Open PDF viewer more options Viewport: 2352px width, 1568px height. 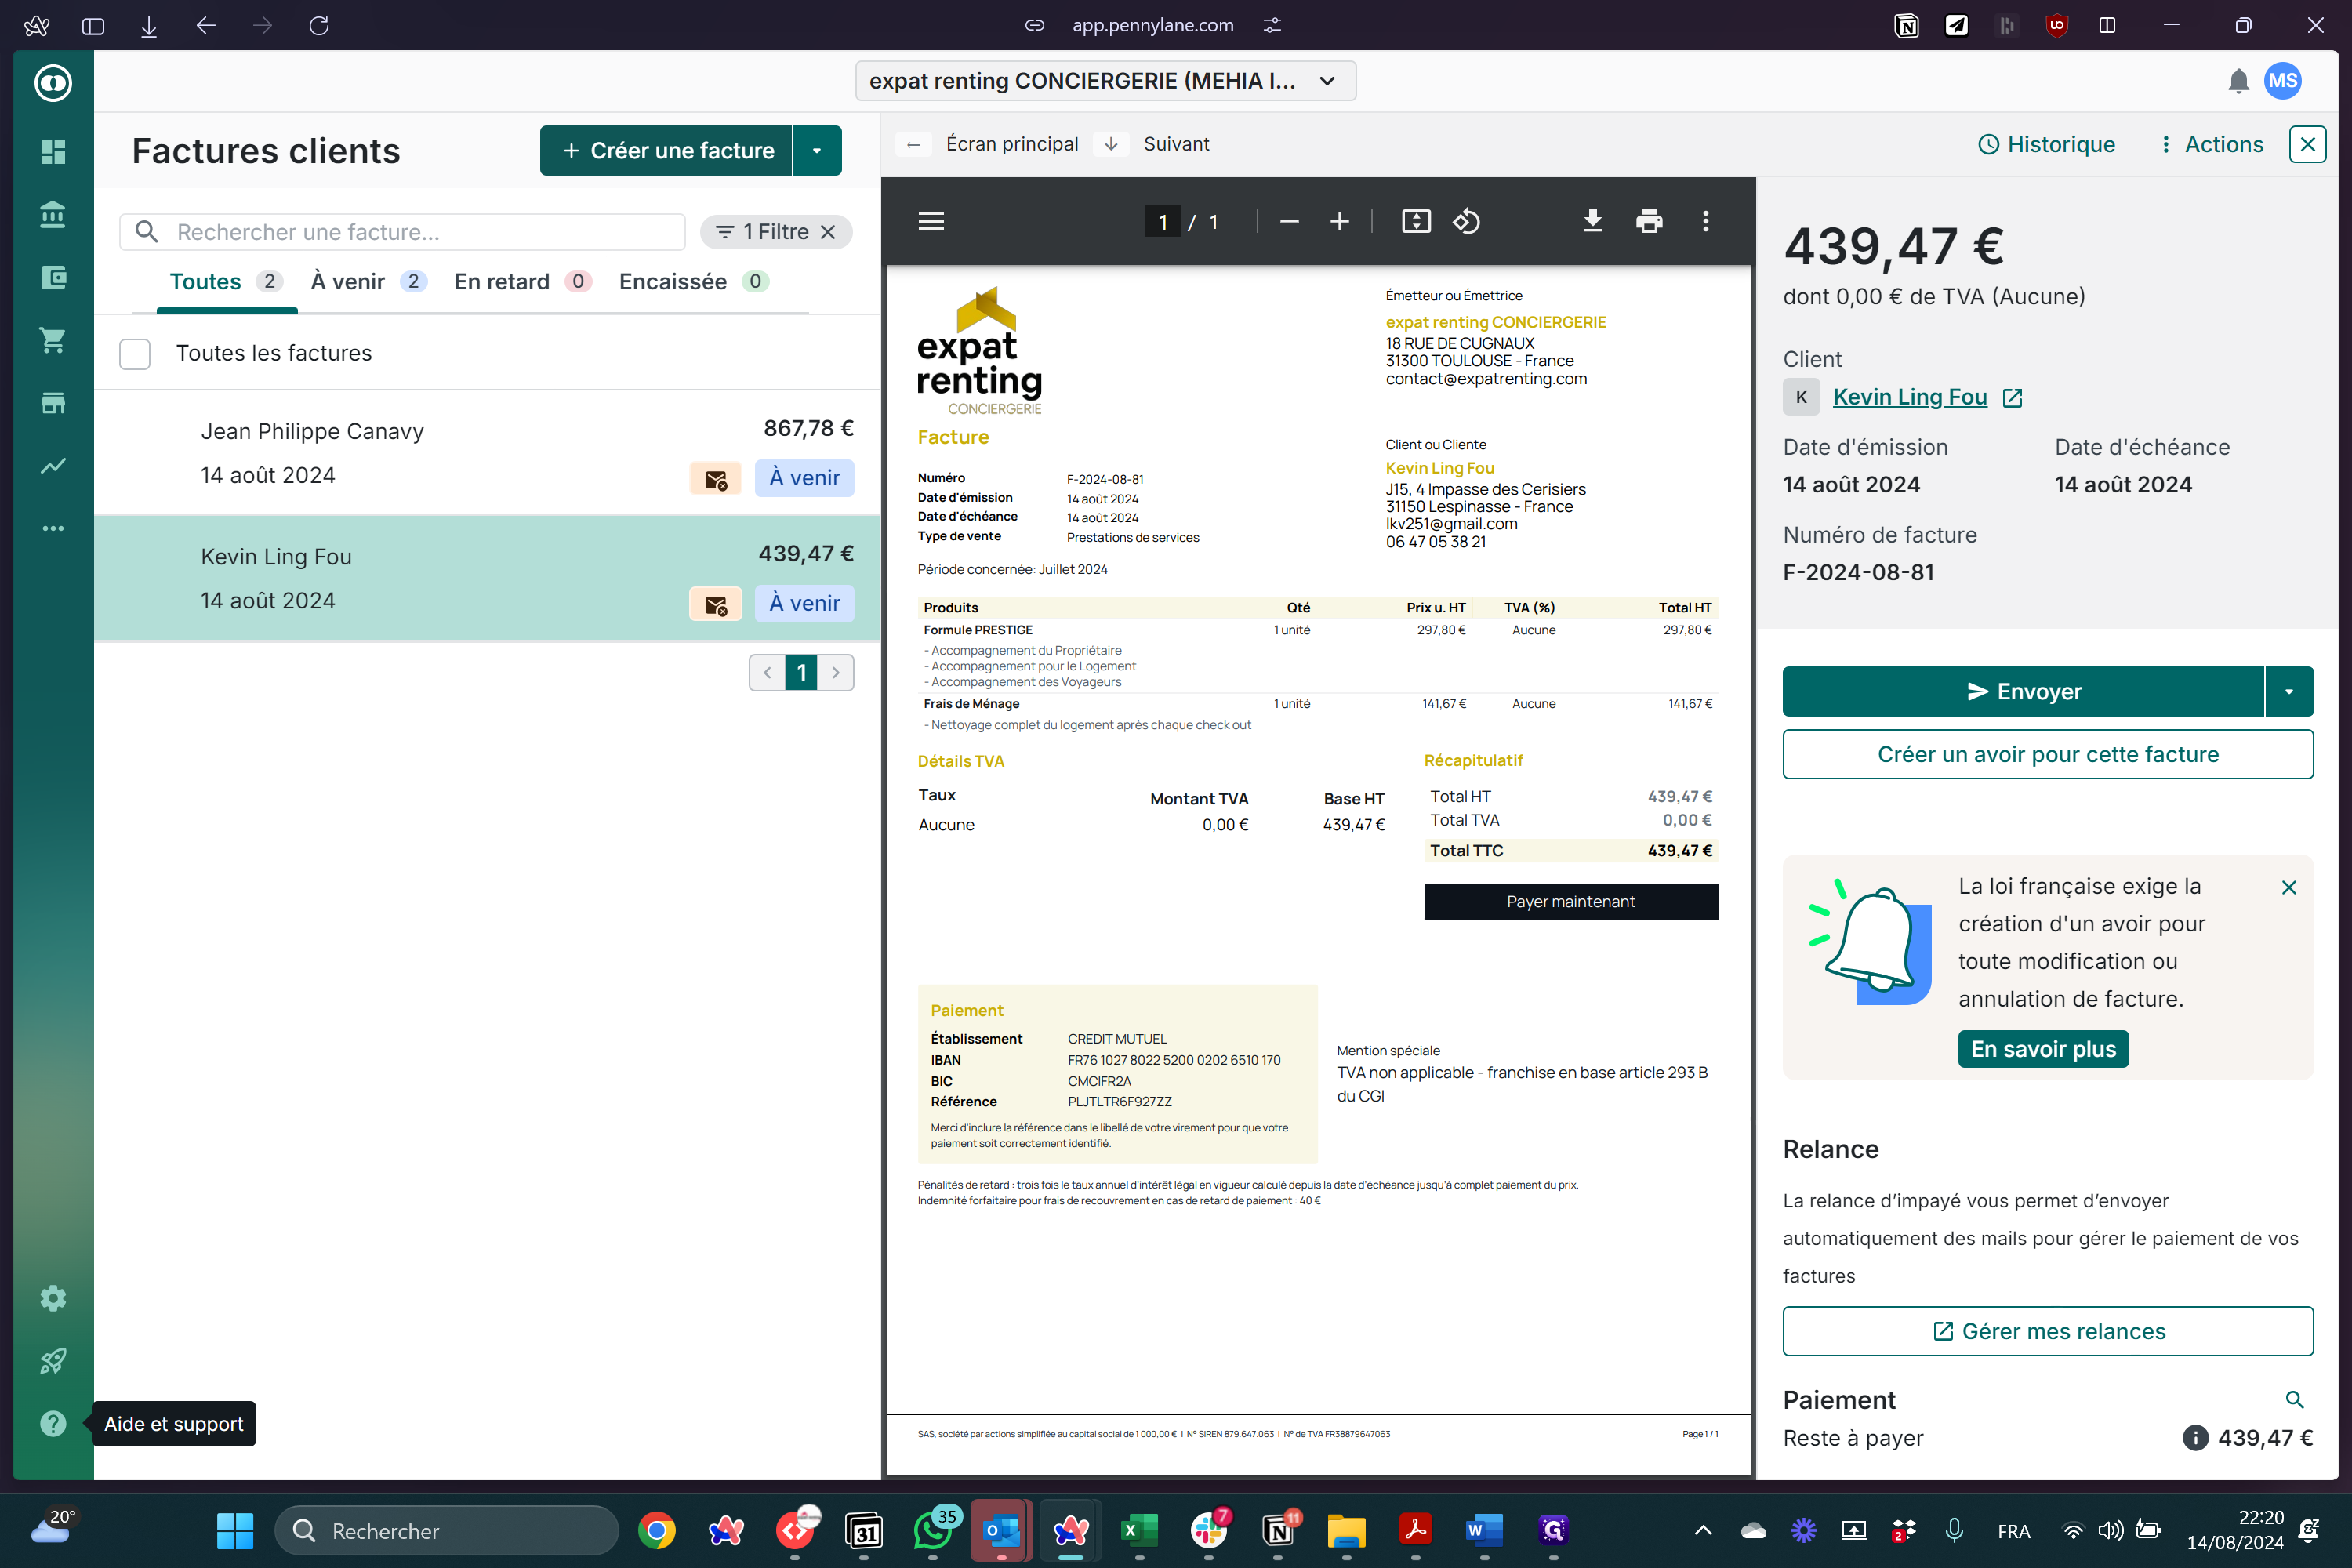1706,221
